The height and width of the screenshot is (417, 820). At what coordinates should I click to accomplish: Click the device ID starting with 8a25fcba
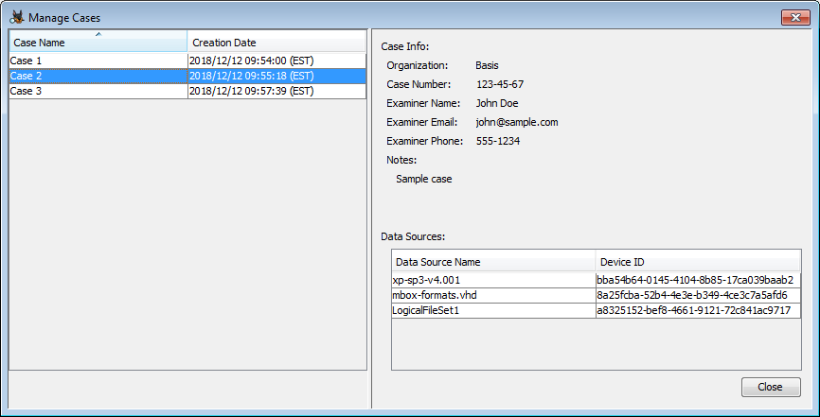[695, 296]
